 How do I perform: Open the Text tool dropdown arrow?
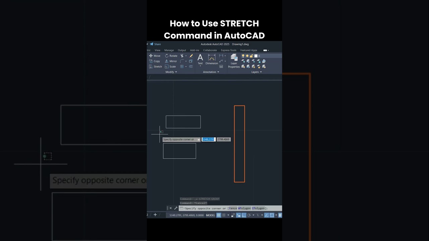click(x=200, y=66)
